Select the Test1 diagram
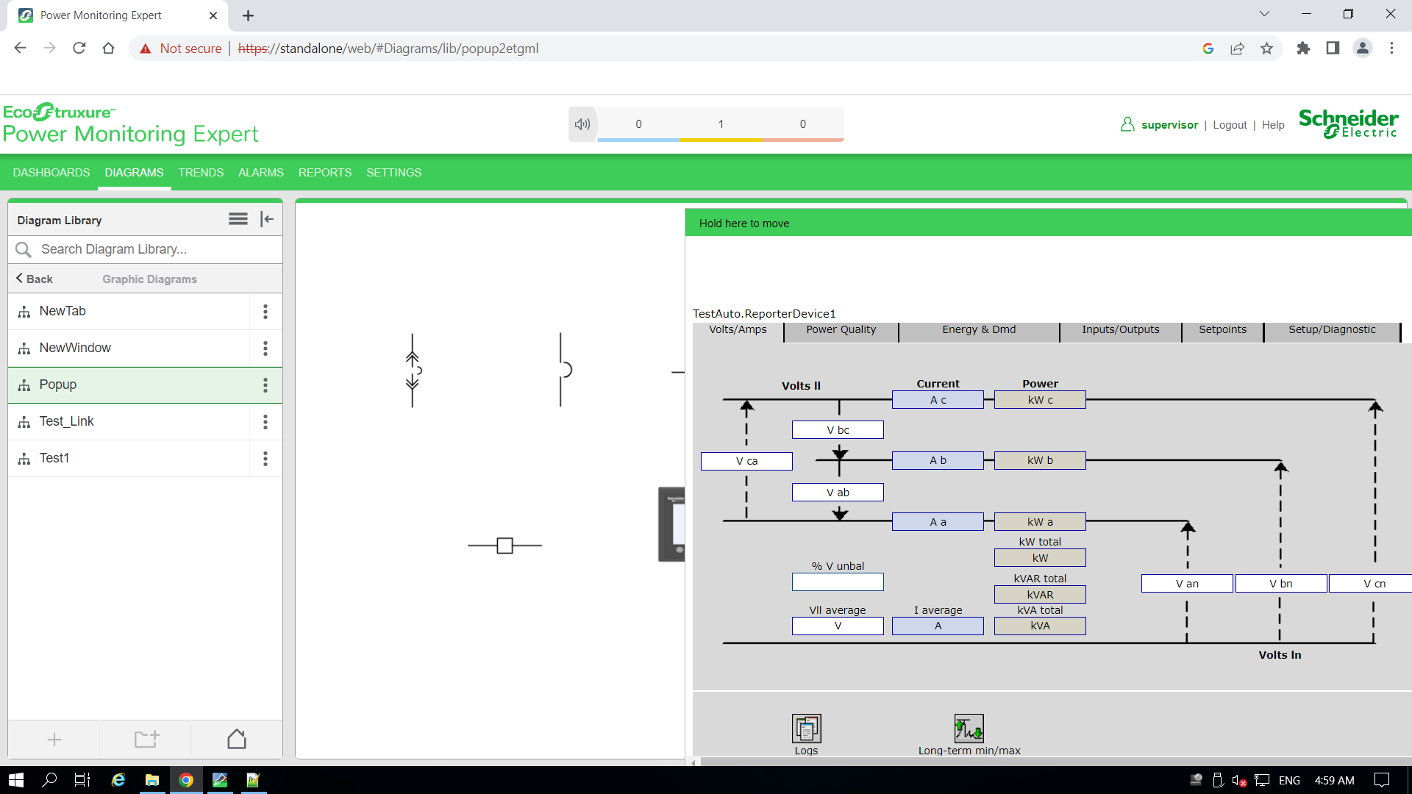Image resolution: width=1412 pixels, height=794 pixels. pos(129,459)
